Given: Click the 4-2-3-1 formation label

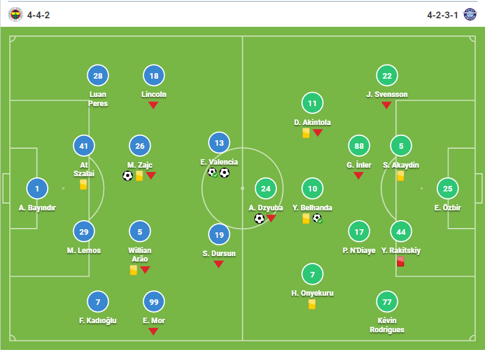Looking at the screenshot, I should pyautogui.click(x=442, y=15).
